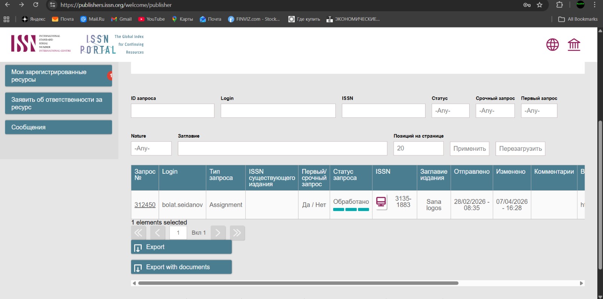This screenshot has height=299, width=603.
Task: Click the Export with documents button
Action: [181, 267]
